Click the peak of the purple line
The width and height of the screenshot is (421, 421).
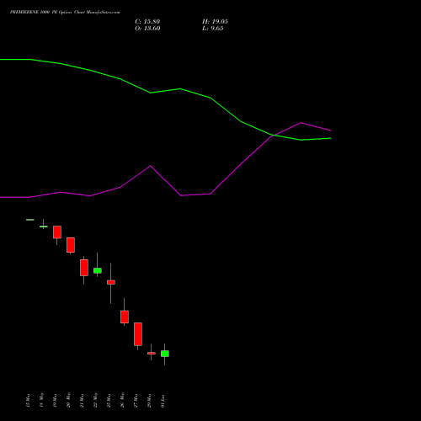[301, 123]
